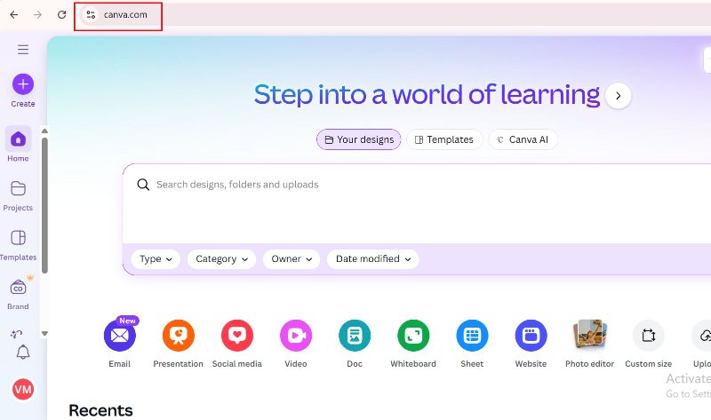Toggle the hamburger menu in sidebar
Screen dimensions: 711x420
tap(23, 50)
